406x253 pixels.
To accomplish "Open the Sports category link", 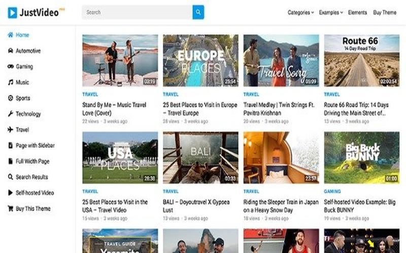I will 23,98.
